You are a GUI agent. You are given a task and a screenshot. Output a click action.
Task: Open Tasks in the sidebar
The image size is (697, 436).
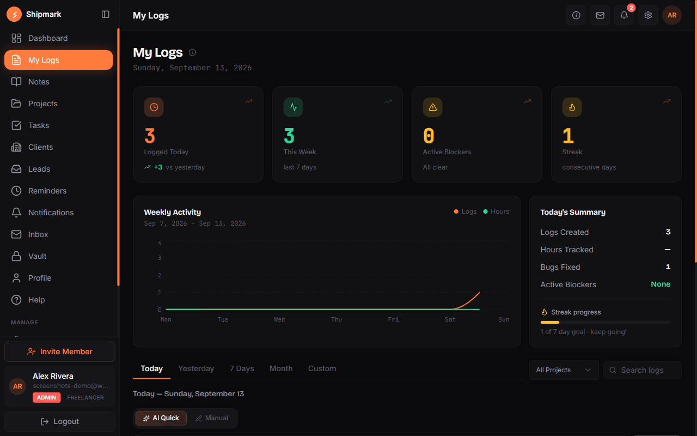click(x=59, y=125)
